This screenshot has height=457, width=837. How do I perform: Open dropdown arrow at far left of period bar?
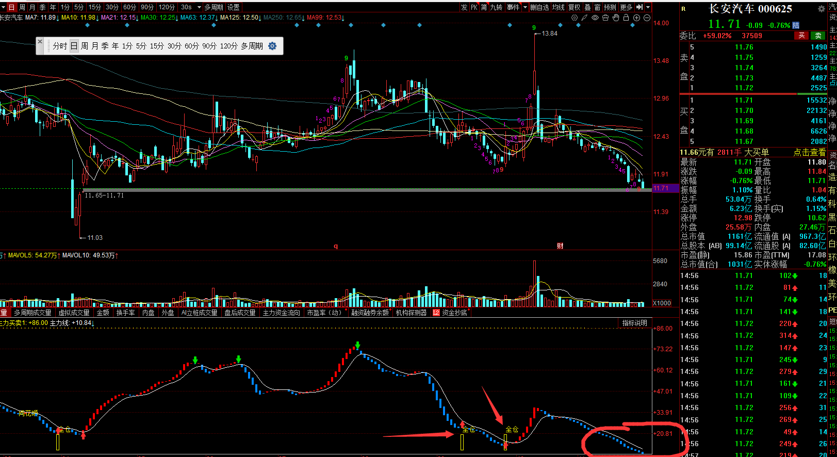[x=4, y=7]
